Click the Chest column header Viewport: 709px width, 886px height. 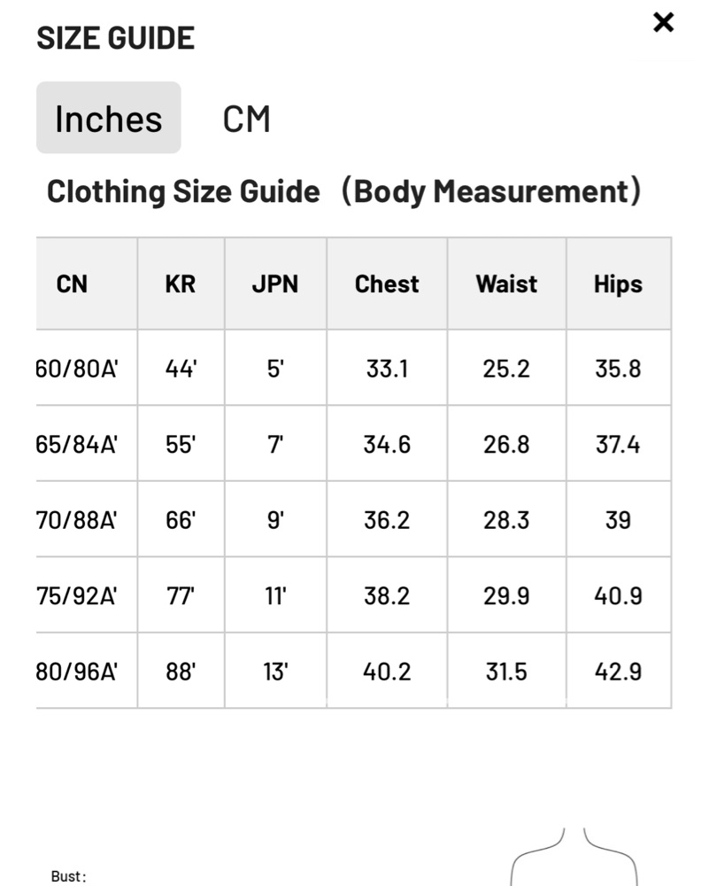point(387,284)
